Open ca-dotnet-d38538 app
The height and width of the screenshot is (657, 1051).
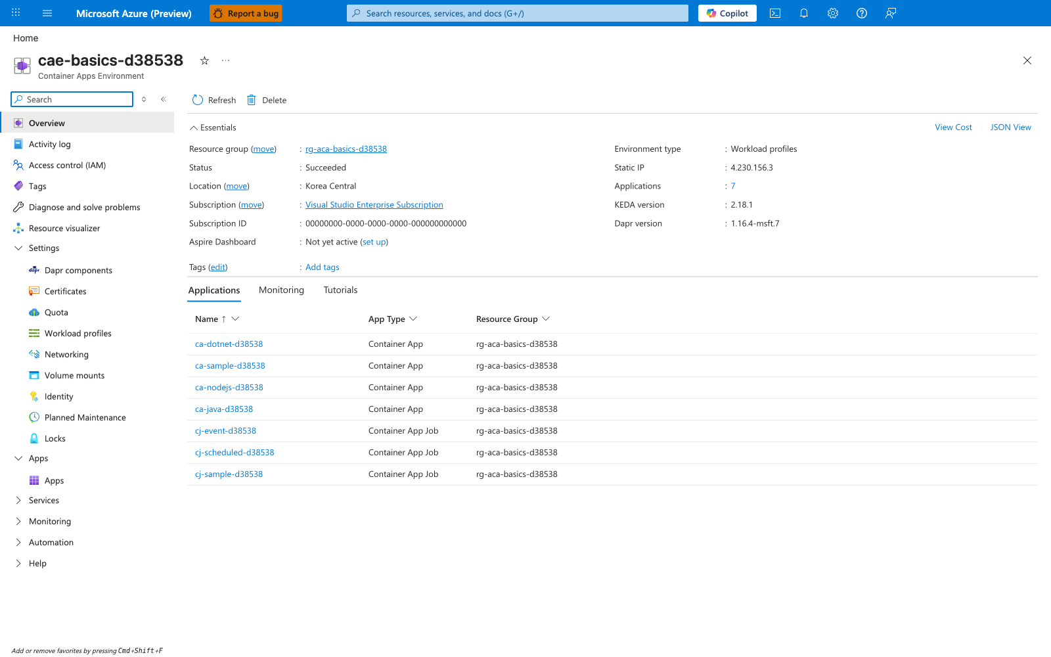(x=229, y=344)
